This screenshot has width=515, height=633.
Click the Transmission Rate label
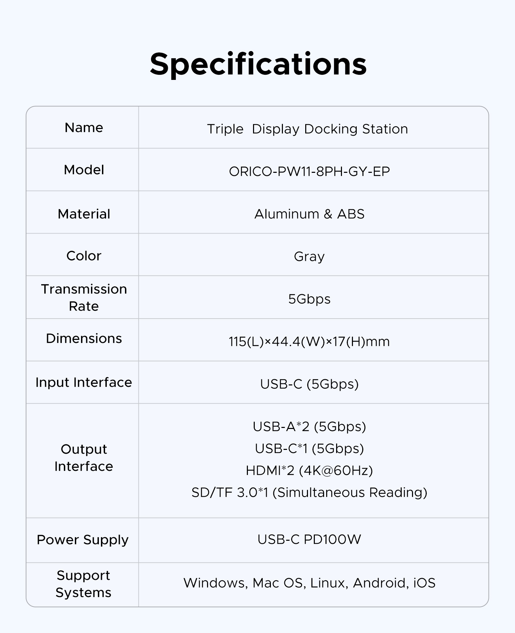tap(84, 297)
